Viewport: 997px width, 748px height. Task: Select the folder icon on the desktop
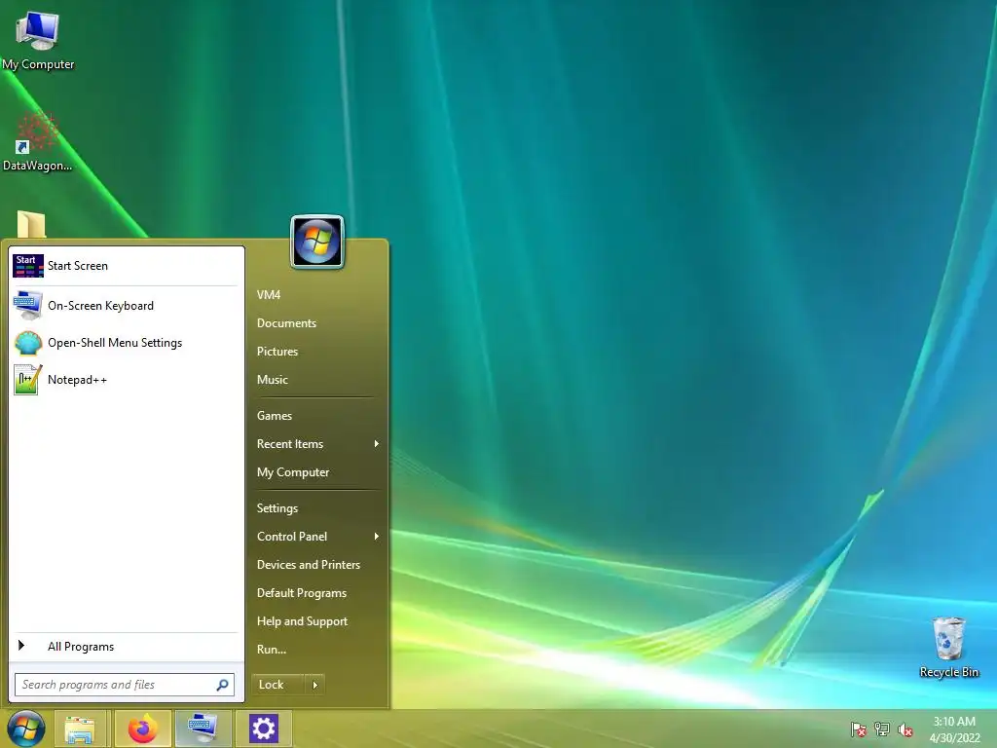31,225
